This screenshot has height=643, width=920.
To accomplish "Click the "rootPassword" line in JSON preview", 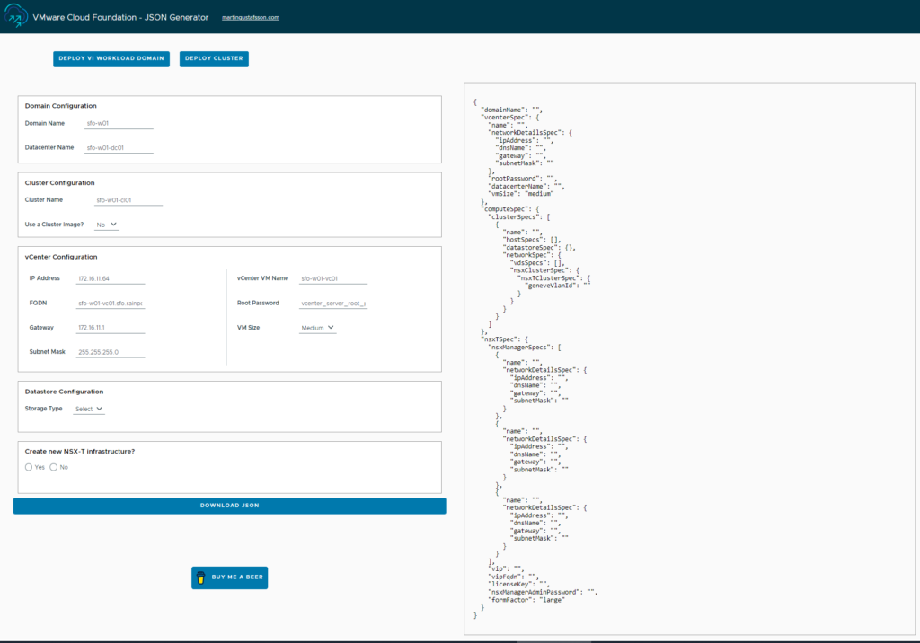I will click(523, 179).
